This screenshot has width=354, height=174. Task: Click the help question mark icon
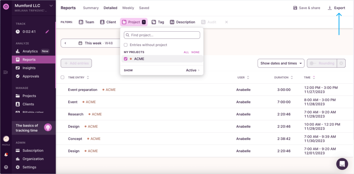[6, 167]
